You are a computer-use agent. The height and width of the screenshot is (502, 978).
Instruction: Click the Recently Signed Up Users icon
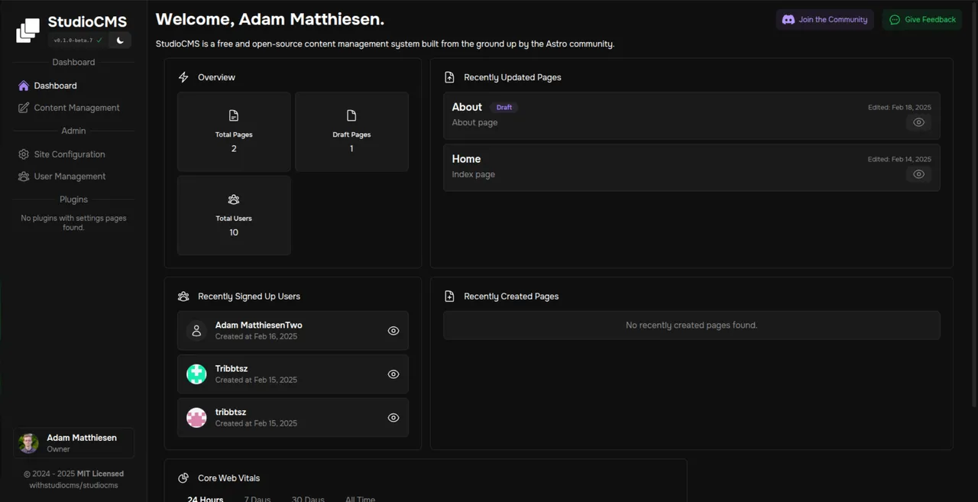[183, 296]
